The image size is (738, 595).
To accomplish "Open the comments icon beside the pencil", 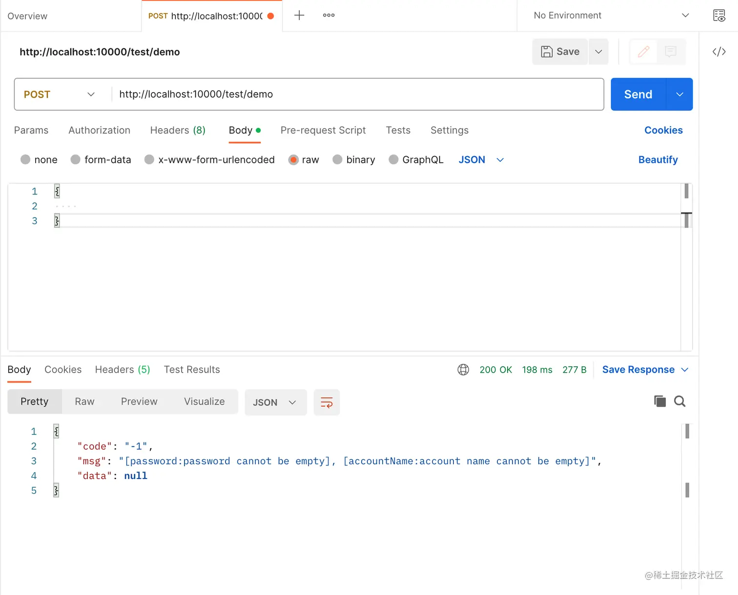I will [671, 51].
